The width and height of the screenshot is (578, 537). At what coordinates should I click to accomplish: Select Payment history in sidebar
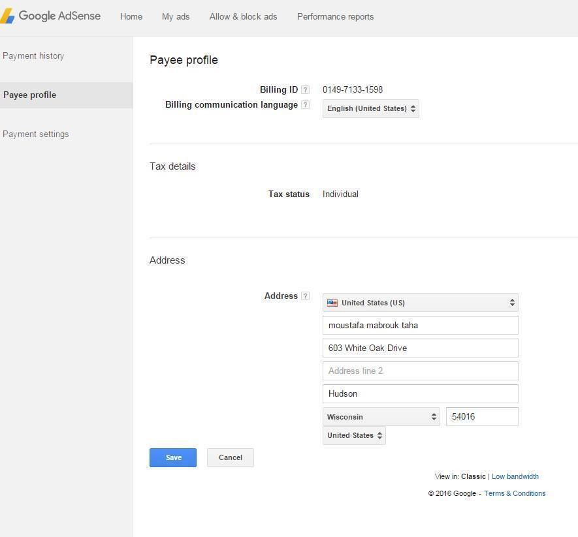[x=33, y=56]
